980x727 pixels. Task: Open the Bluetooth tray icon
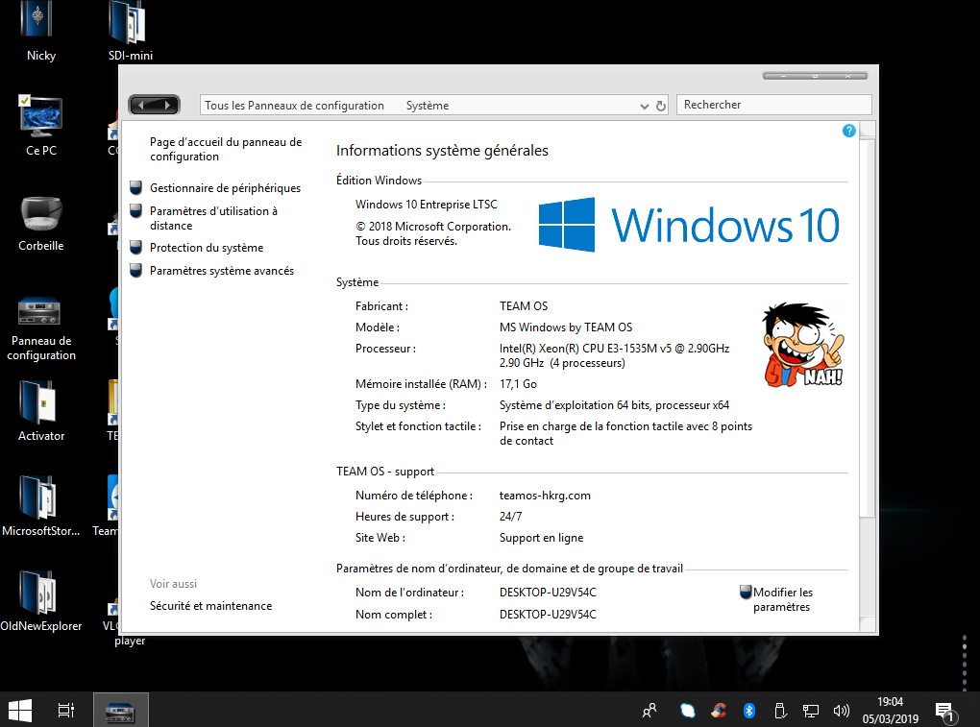pos(748,710)
